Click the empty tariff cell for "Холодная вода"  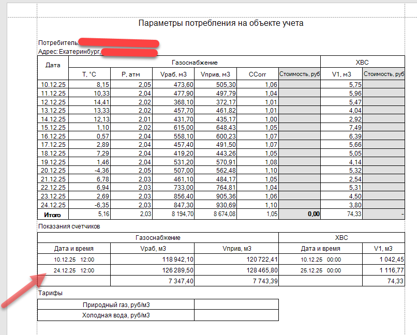[236, 315]
